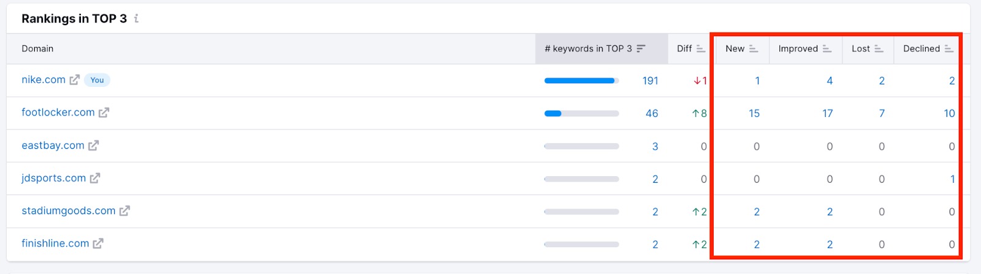This screenshot has height=274, width=981.
Task: Open footlocker.com external link icon
Action: (104, 113)
